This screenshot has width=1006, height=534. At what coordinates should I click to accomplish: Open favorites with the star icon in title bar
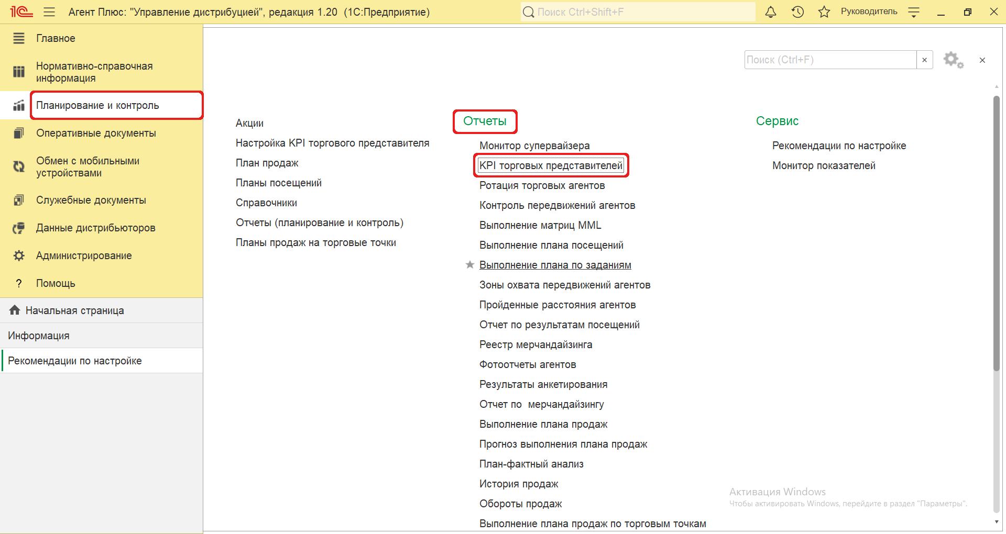(x=824, y=12)
